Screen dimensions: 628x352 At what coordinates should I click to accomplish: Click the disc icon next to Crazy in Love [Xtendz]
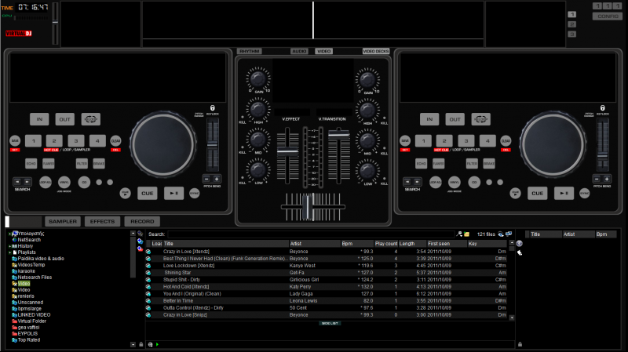148,252
